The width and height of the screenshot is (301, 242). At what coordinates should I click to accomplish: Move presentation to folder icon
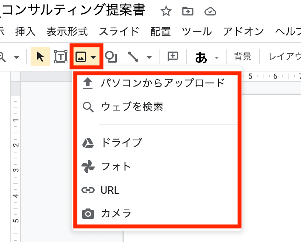coord(188,11)
